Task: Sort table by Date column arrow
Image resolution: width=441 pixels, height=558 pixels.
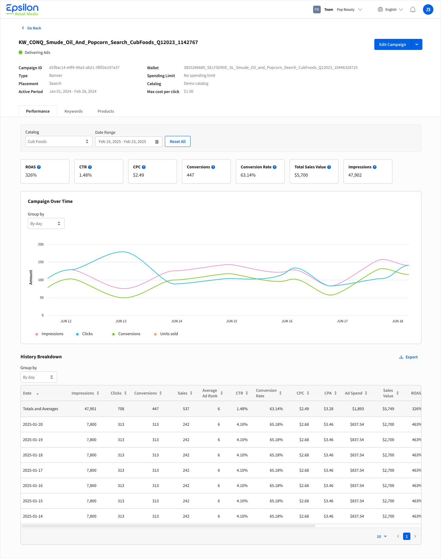Action: point(38,394)
